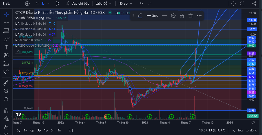Select the 4h interval
Image resolution: width=262 pixels, height=135 pixels.
(37, 3)
